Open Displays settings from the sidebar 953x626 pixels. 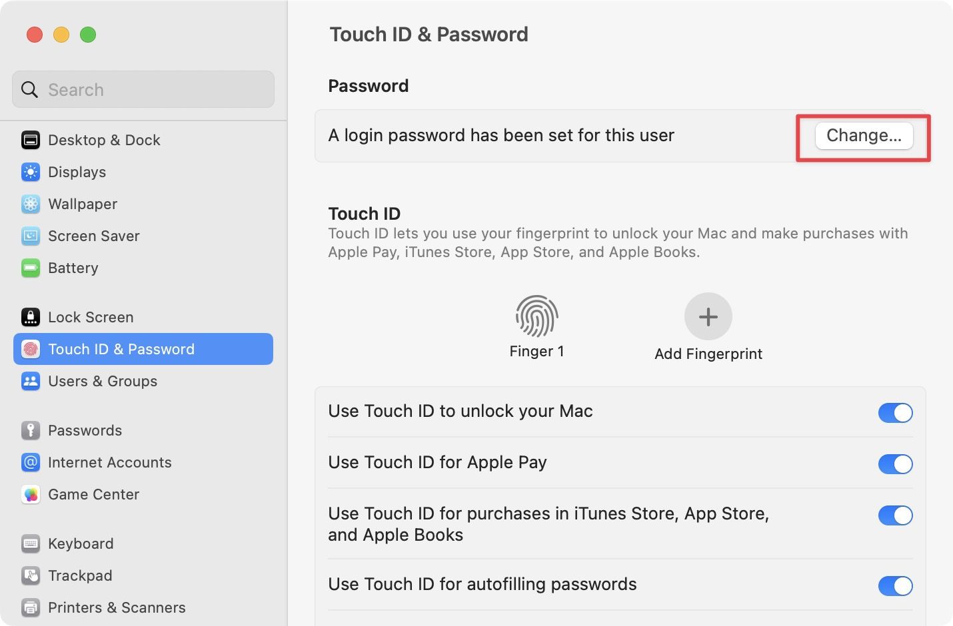point(31,172)
